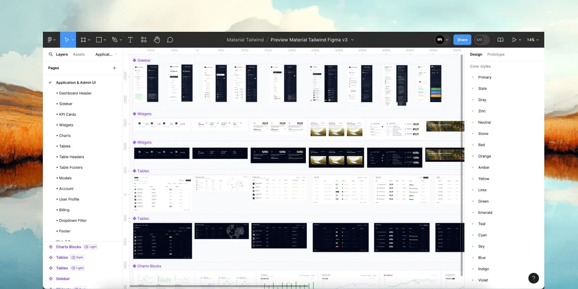Activate the Comment tool
The height and width of the screenshot is (289, 578).
pyautogui.click(x=171, y=39)
